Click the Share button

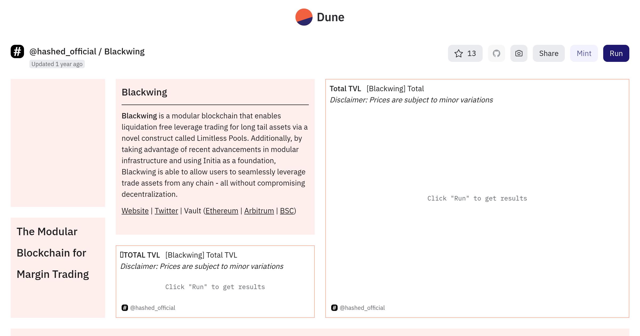coord(549,53)
